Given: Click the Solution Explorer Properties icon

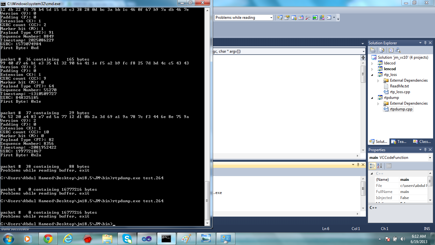Looking at the screenshot, I should [373, 50].
